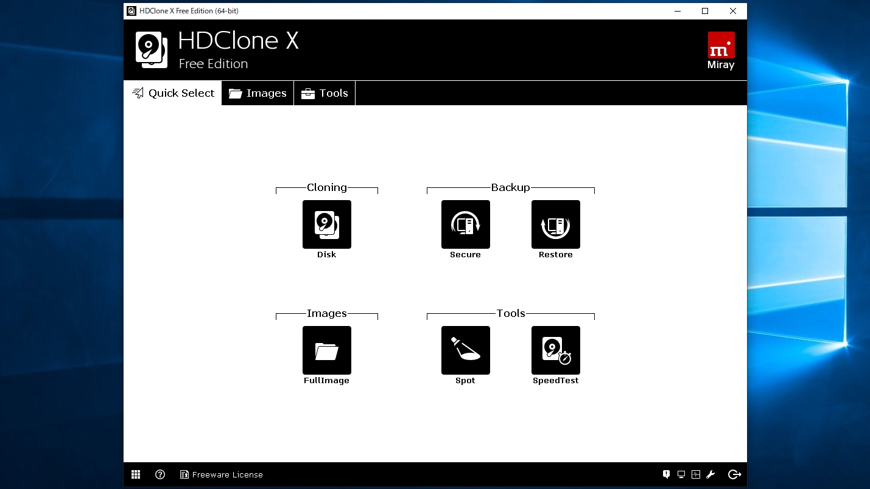Start the Spot tool
Screen dimensions: 870x489
pos(465,350)
